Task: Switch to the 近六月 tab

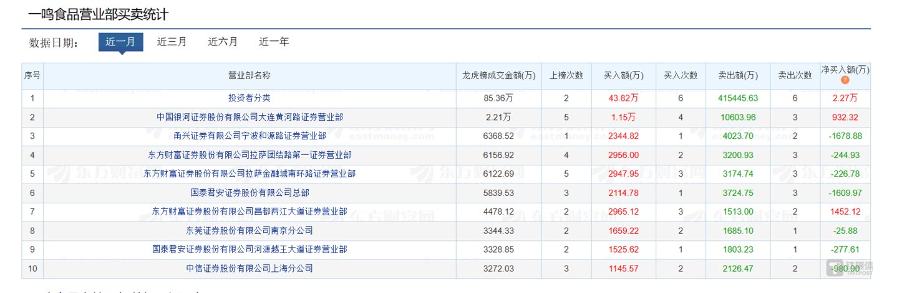Action: click(x=223, y=42)
